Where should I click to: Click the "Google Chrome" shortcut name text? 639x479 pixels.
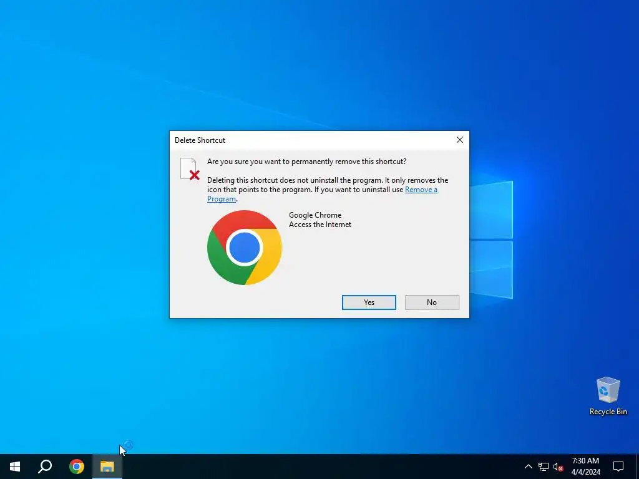[x=315, y=215]
